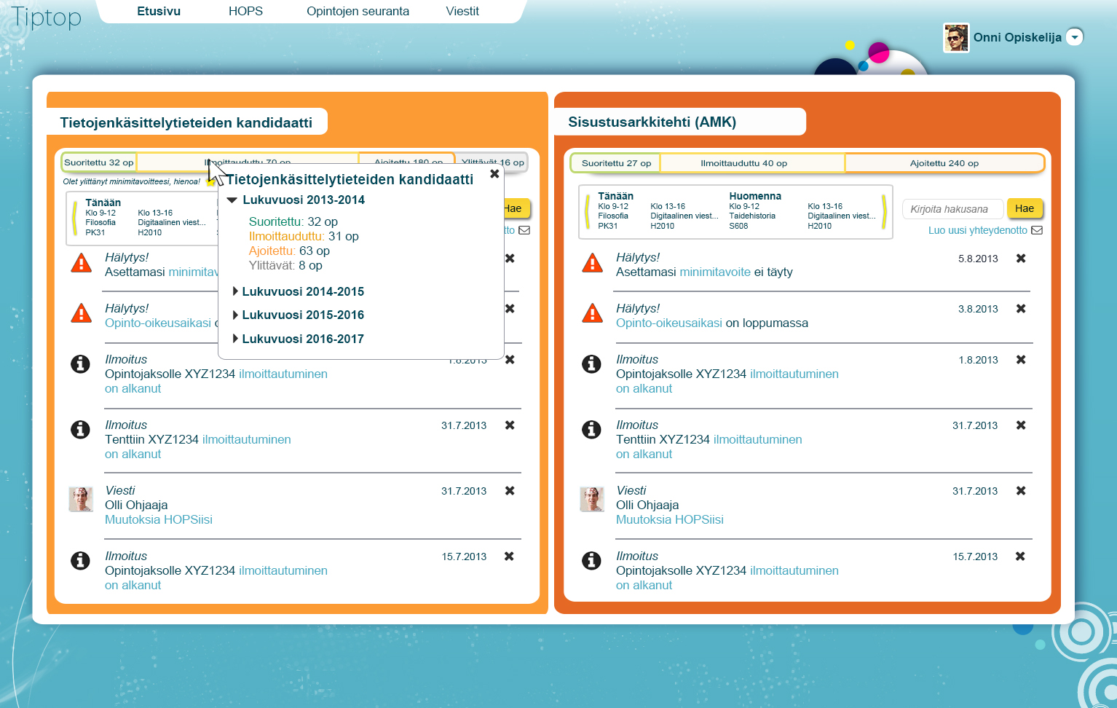Screen dimensions: 1117x708
Task: Click Suoritettu 32 op progress segment
Action: point(99,162)
